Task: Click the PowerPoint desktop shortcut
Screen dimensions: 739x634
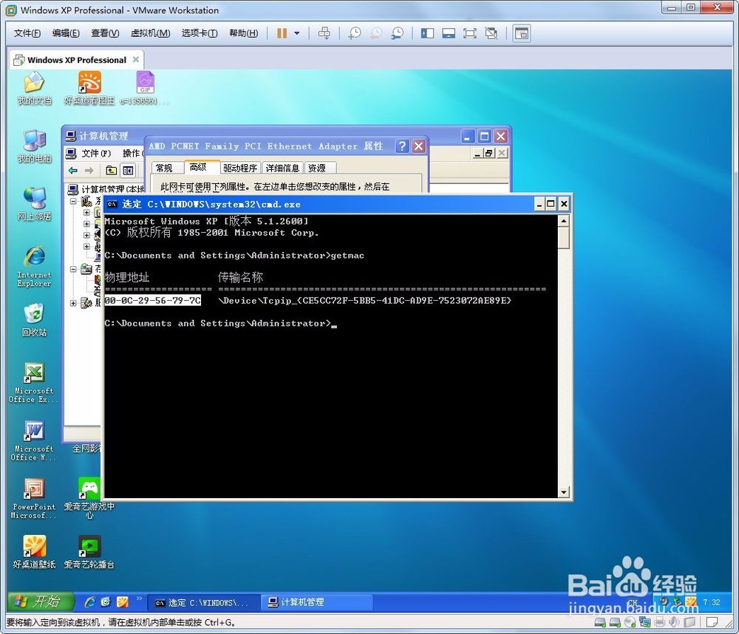Action: pos(33,499)
